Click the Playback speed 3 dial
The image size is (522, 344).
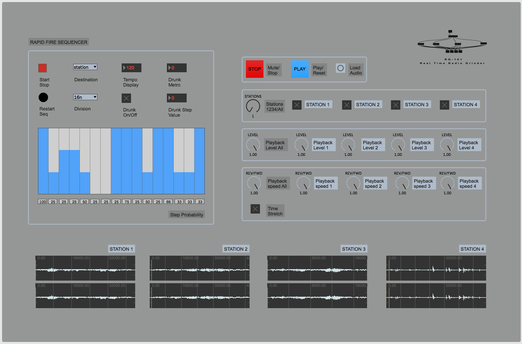402,183
